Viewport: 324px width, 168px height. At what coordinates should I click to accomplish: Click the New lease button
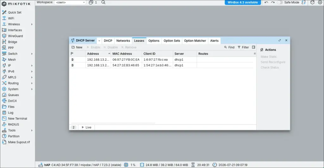point(77,47)
